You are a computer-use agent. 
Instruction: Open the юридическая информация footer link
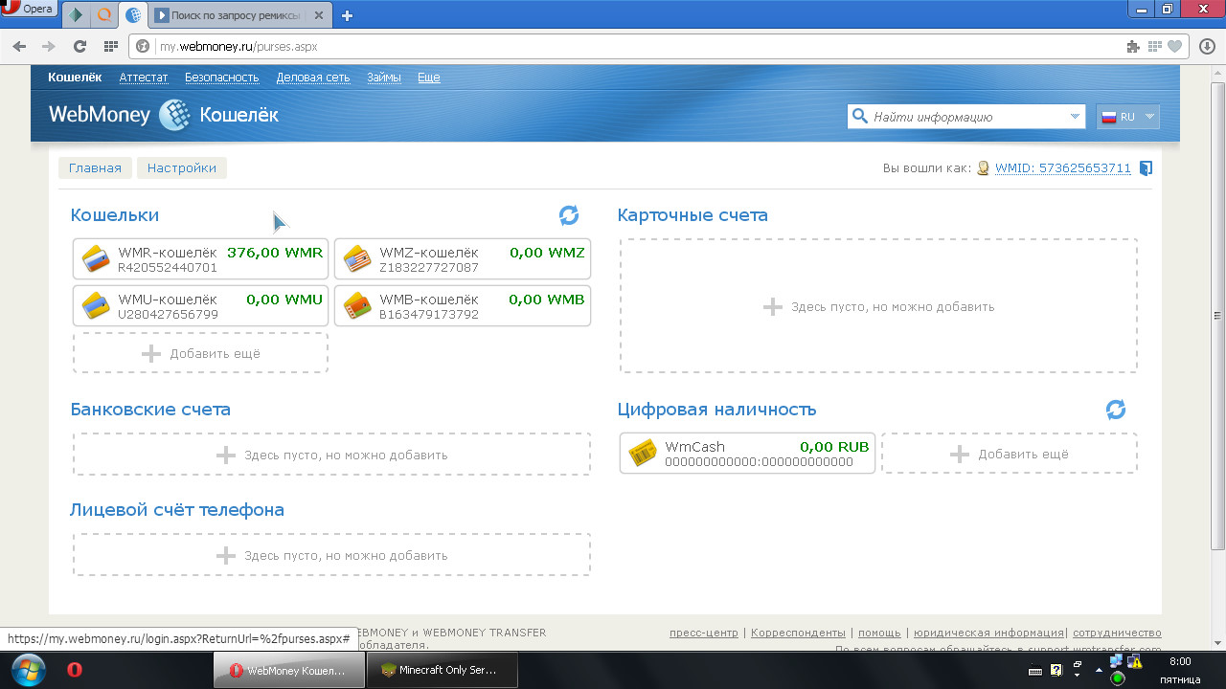click(x=988, y=633)
